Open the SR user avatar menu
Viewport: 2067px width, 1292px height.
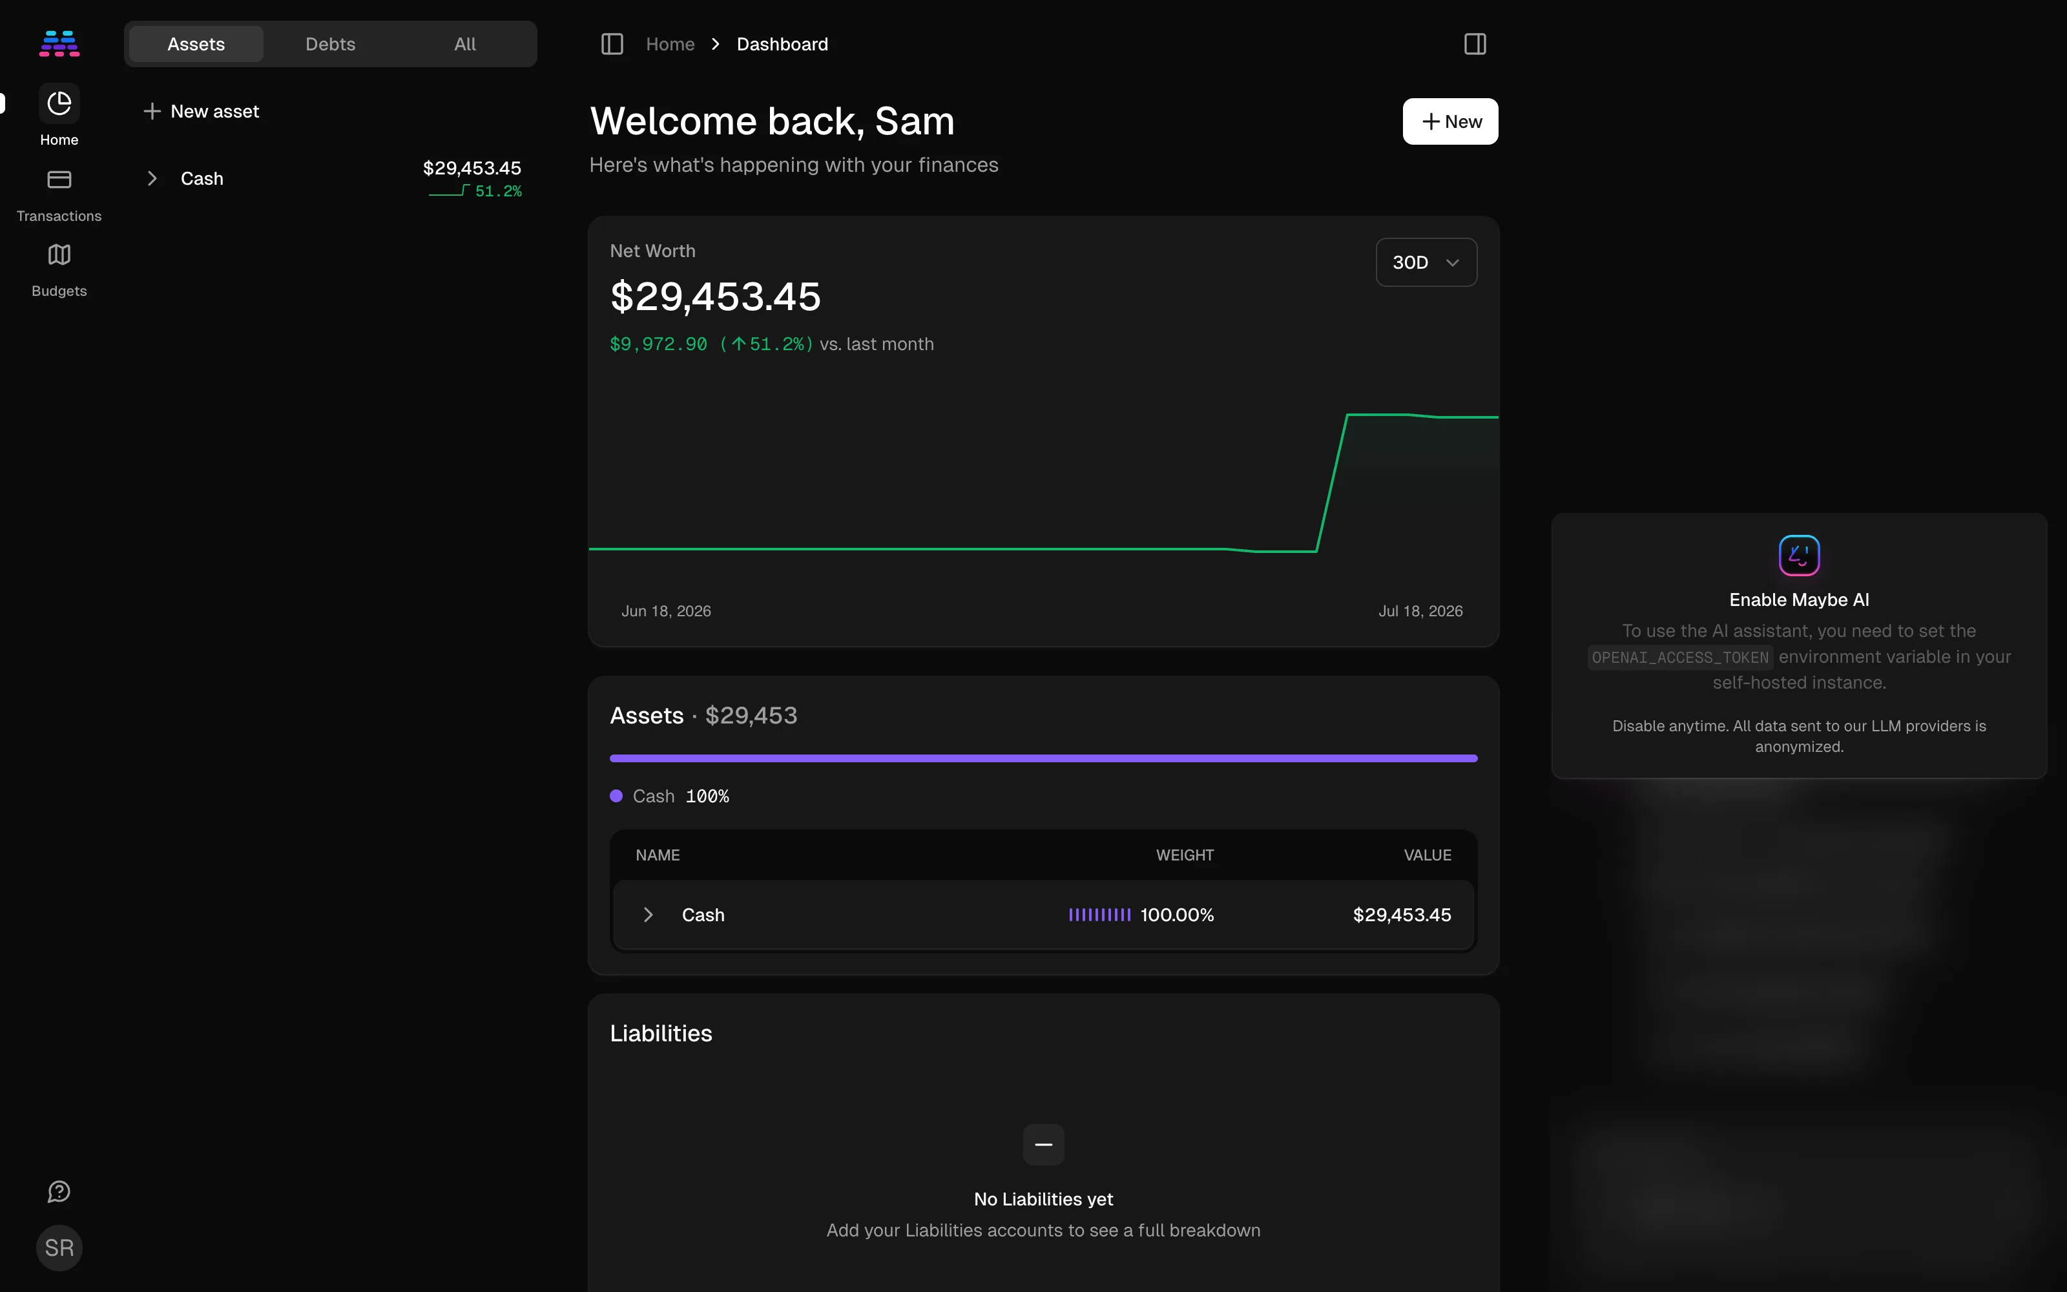click(59, 1247)
